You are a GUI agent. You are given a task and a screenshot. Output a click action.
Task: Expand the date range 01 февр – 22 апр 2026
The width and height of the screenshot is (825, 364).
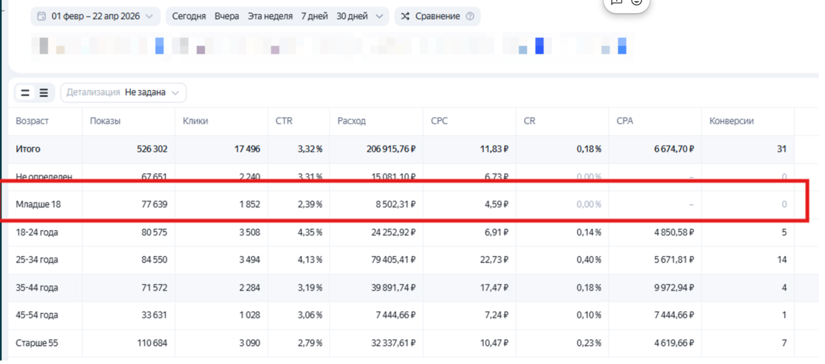(x=95, y=16)
